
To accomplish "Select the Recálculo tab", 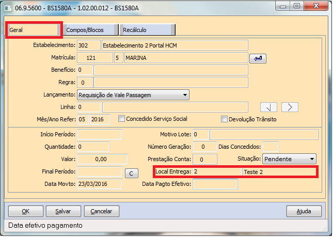I will coord(147,30).
